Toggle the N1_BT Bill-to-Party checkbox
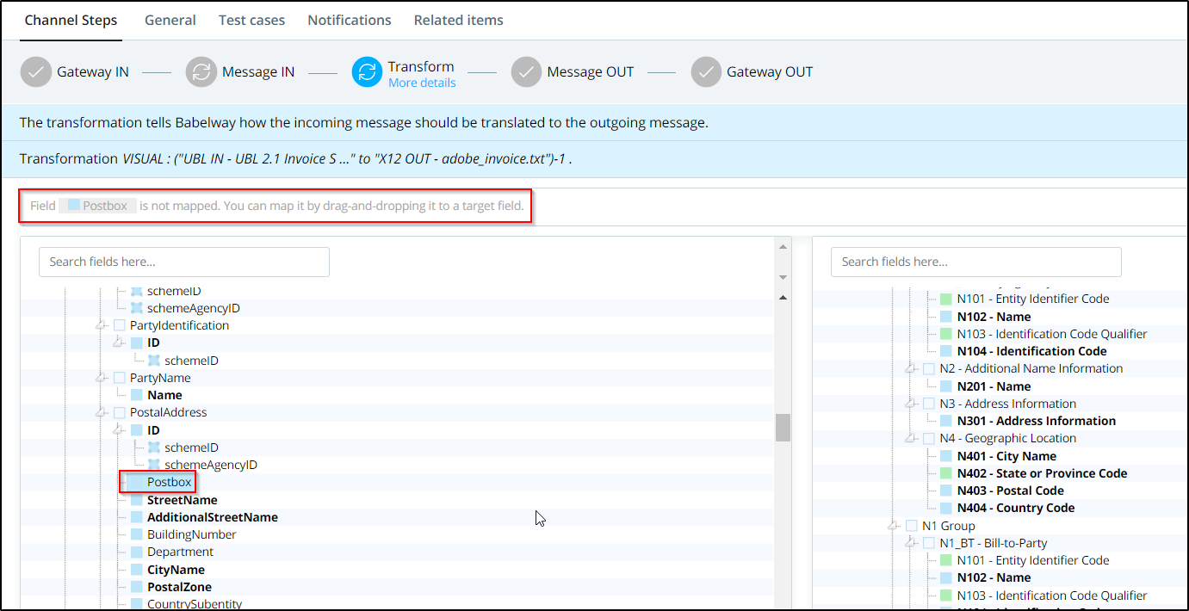 [928, 543]
